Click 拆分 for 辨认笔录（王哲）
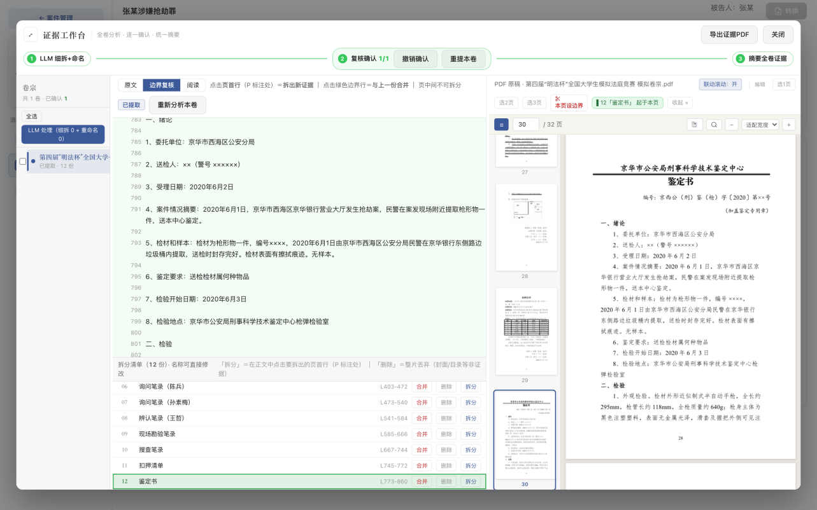 [471, 418]
